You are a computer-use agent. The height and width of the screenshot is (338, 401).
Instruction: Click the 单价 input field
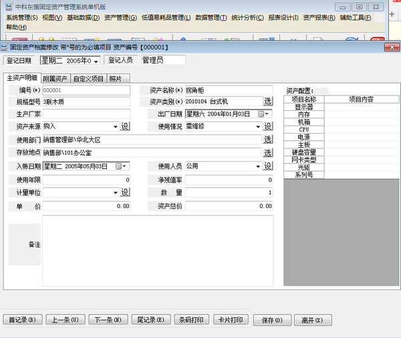pyautogui.click(x=86, y=206)
